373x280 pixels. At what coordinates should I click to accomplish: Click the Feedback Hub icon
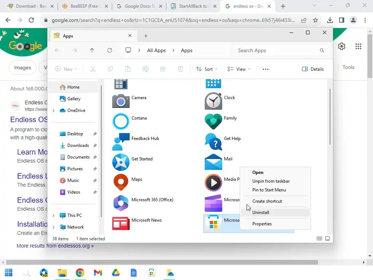121,142
